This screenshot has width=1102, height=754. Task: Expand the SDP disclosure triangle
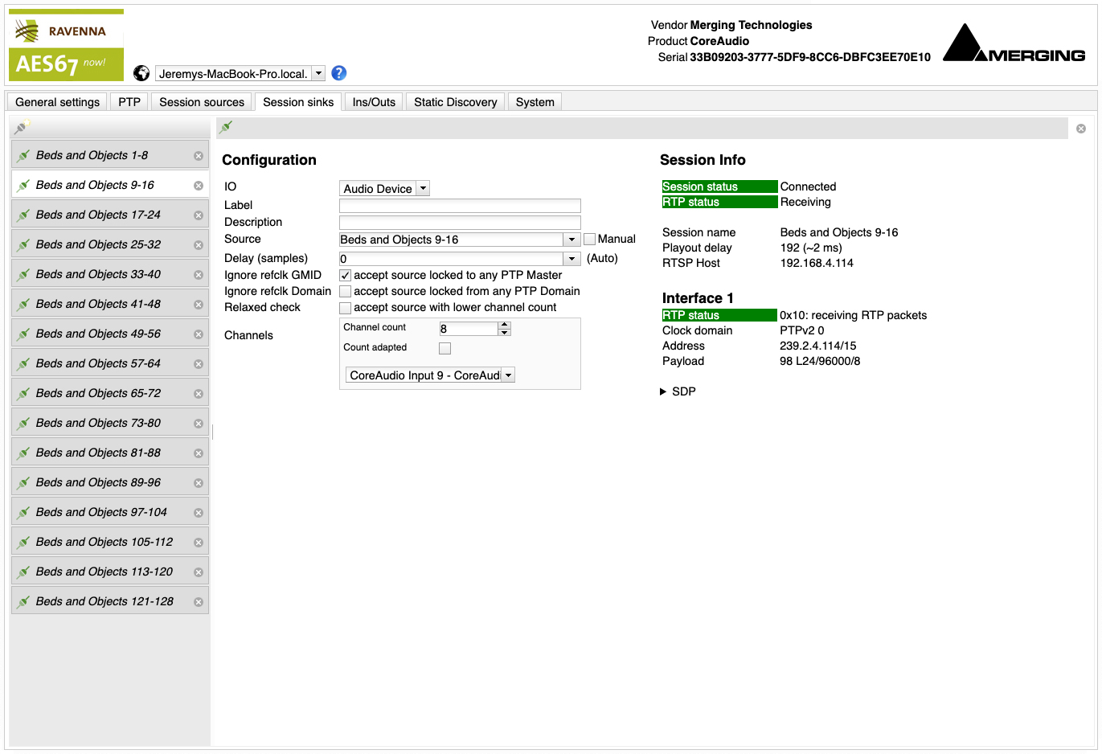point(663,391)
